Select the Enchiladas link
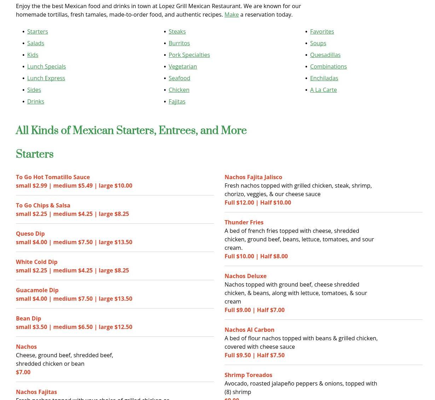This screenshot has height=400, width=435. click(324, 78)
